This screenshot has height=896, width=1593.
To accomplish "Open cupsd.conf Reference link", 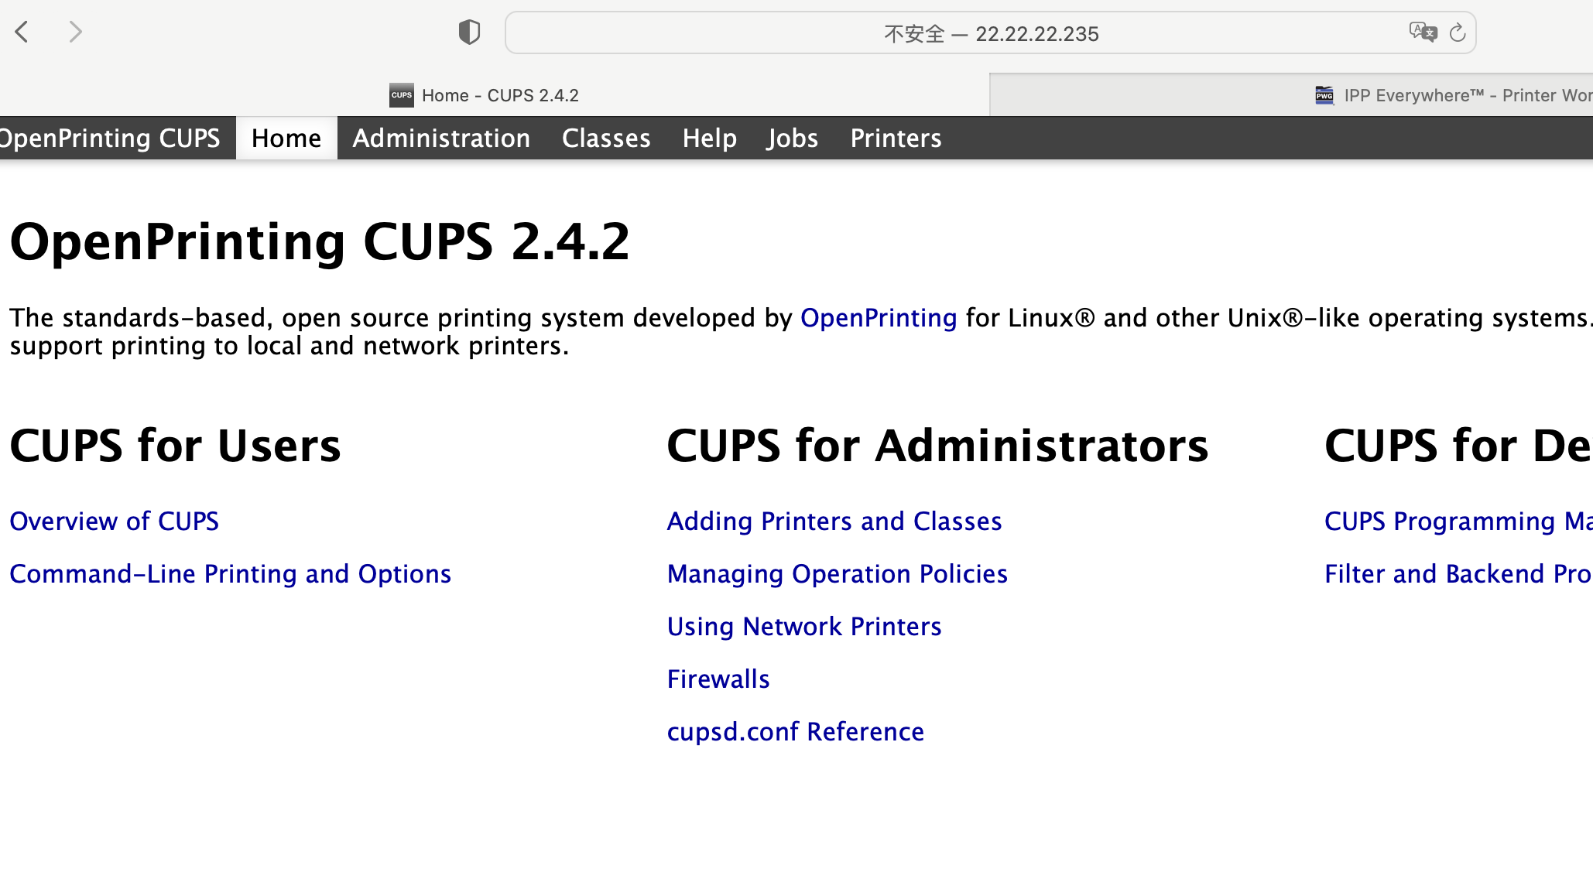I will pyautogui.click(x=796, y=732).
